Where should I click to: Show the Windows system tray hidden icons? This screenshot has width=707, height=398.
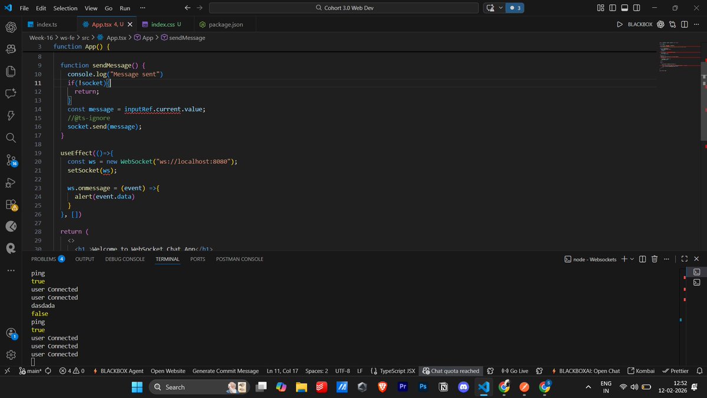pyautogui.click(x=587, y=387)
